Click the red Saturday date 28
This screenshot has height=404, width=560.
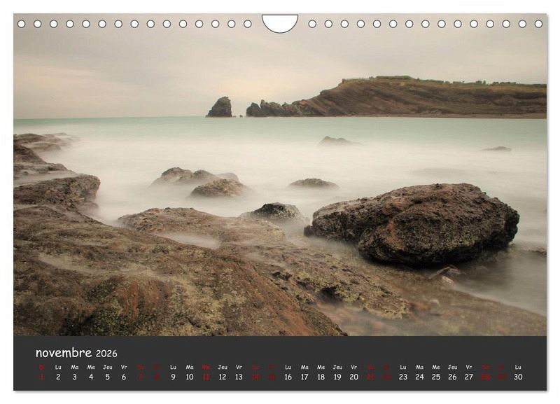(485, 377)
